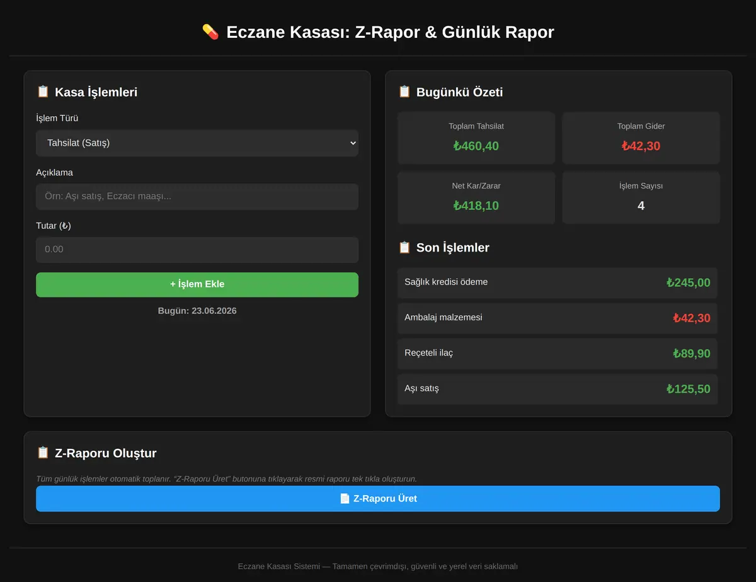Click the pill icon in the title

[x=210, y=32]
